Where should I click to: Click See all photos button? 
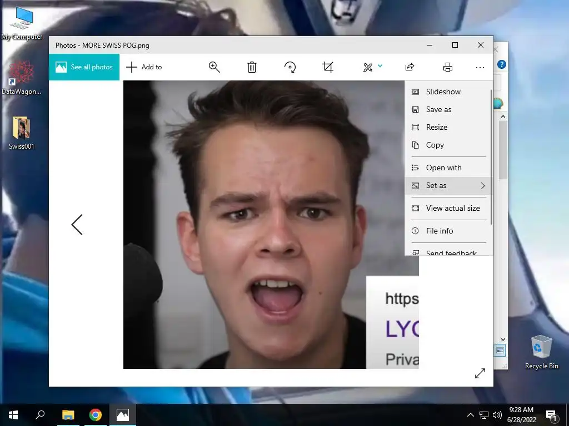click(84, 67)
